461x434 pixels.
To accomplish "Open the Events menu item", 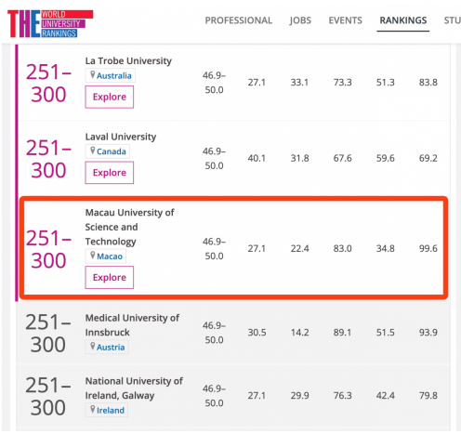I will coord(345,20).
